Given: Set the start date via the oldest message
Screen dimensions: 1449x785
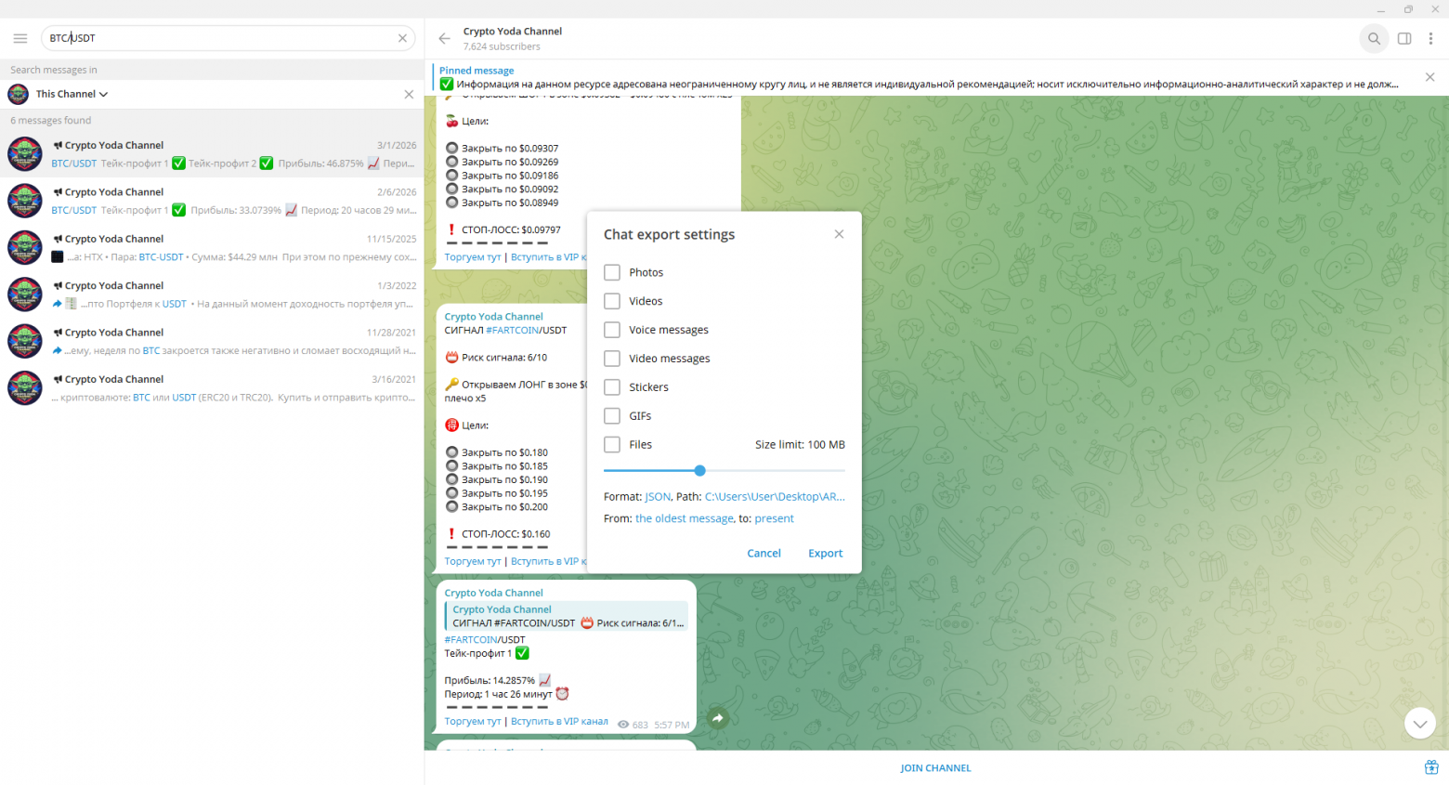Looking at the screenshot, I should pos(685,518).
